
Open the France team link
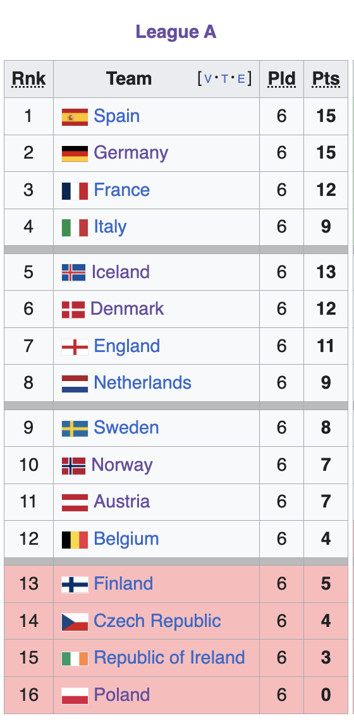121,190
